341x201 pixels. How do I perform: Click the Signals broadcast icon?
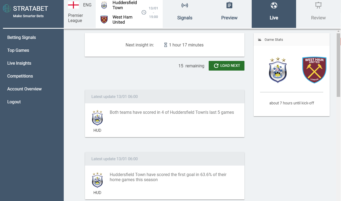click(x=185, y=5)
